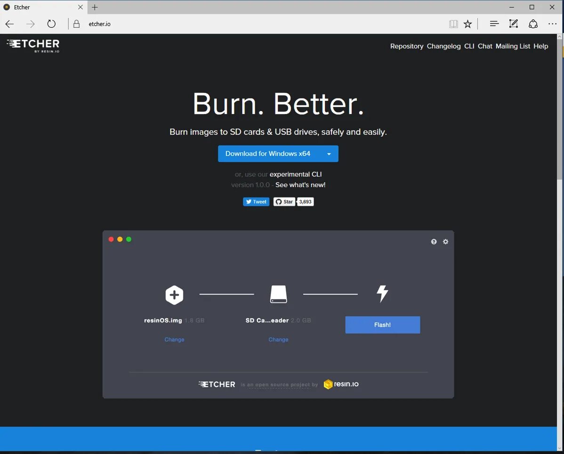Click the plus hexagon select image icon
564x454 pixels.
point(175,295)
